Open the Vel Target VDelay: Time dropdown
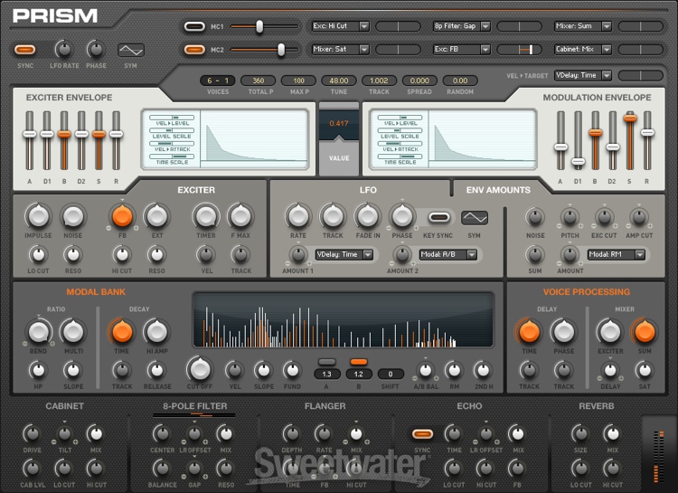 click(x=583, y=76)
